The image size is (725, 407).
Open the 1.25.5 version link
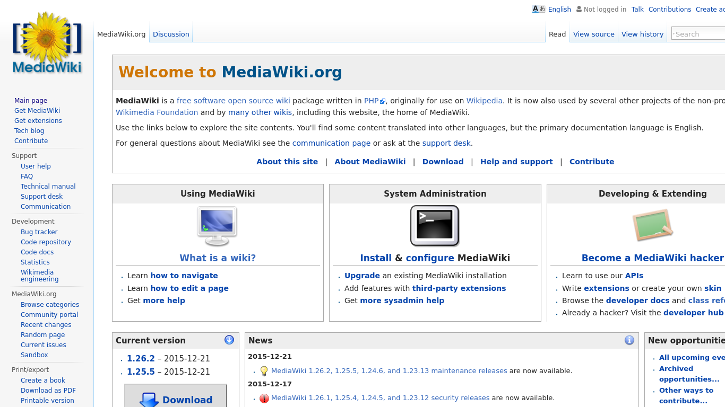click(x=141, y=372)
